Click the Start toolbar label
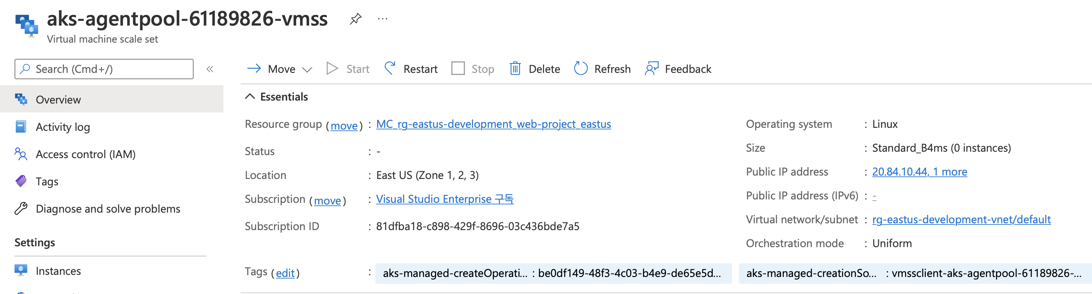Image resolution: width=1092 pixels, height=294 pixels. [357, 69]
